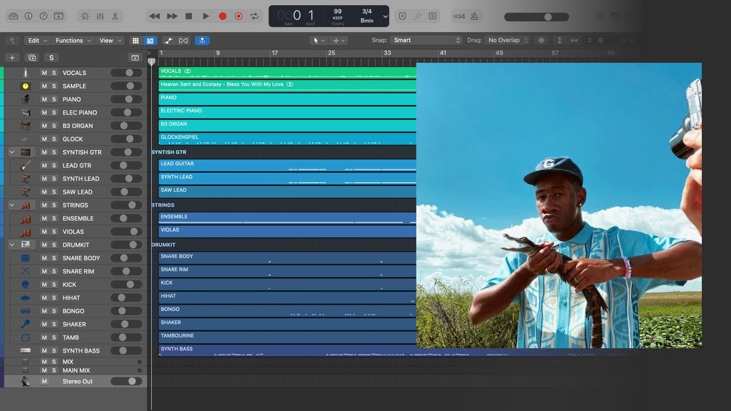Open the Library panel icon

(x=14, y=16)
